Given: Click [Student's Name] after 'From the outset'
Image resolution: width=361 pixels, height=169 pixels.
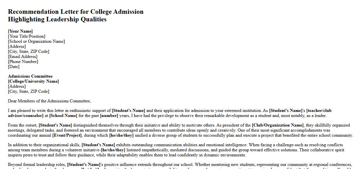Looking at the screenshot, I should [x=55, y=125].
